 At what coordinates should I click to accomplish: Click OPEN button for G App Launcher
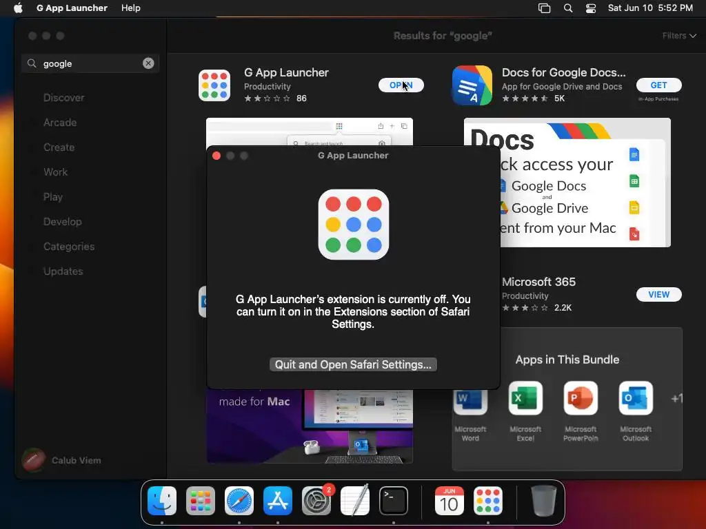[401, 85]
